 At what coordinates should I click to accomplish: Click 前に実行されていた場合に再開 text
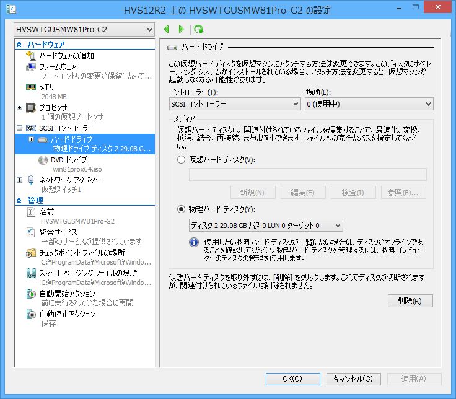coord(87,303)
